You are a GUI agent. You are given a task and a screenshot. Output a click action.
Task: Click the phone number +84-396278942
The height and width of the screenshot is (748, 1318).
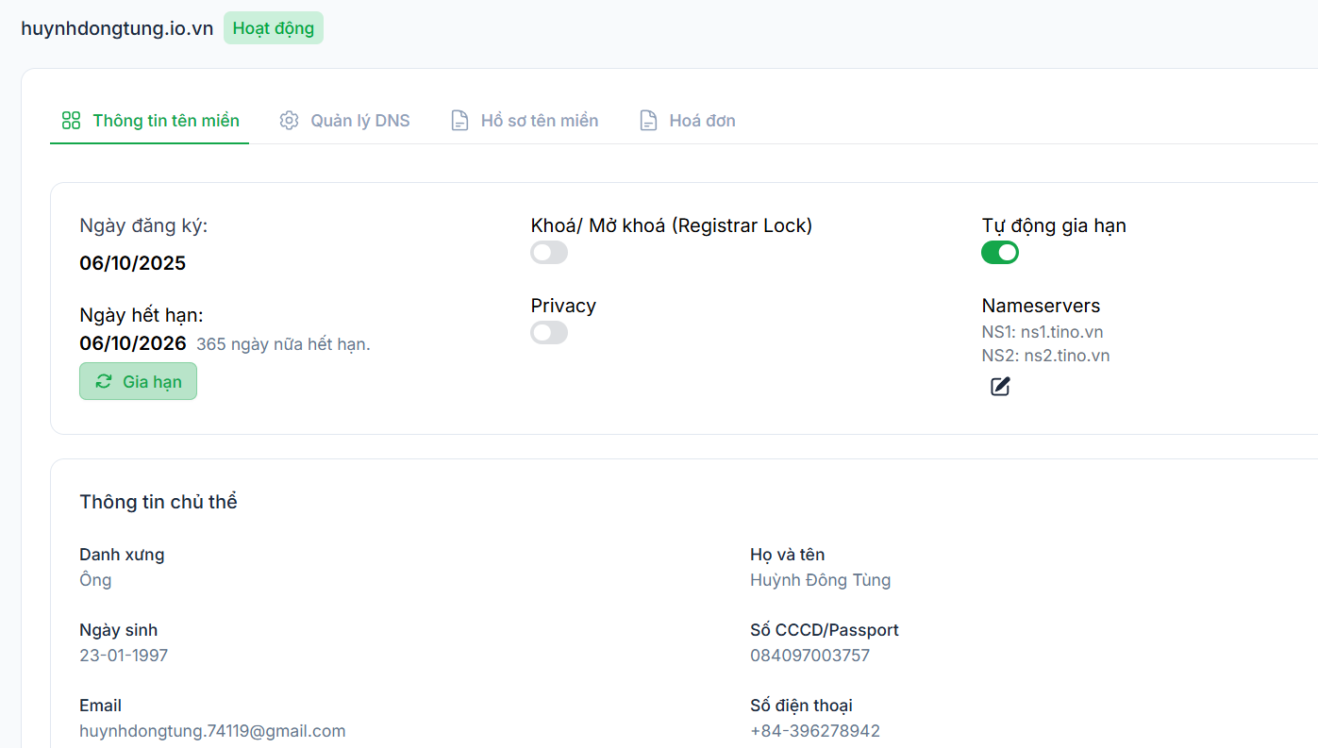click(815, 731)
